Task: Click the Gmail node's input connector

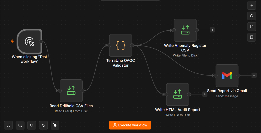Action: click(x=216, y=75)
